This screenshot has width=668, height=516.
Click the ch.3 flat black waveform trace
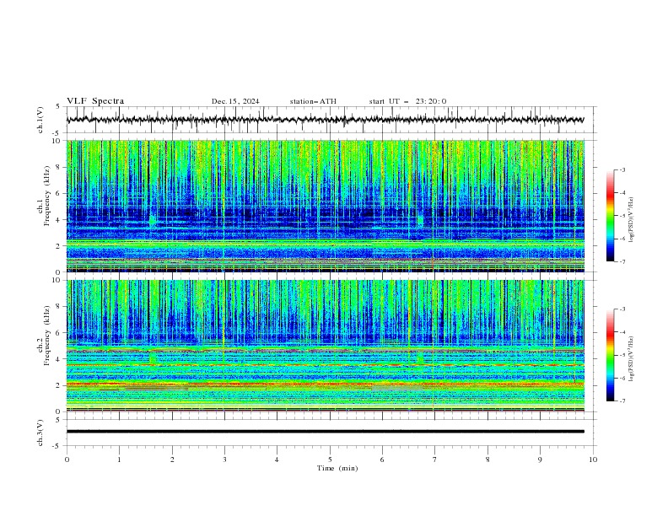[x=326, y=432]
